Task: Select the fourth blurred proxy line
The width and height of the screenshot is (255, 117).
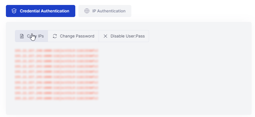Action: click(x=57, y=67)
